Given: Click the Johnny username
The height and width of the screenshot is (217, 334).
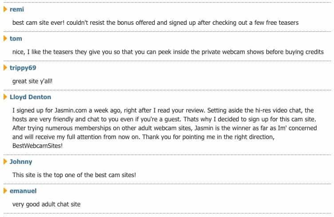Looking at the screenshot, I should 21,162.
